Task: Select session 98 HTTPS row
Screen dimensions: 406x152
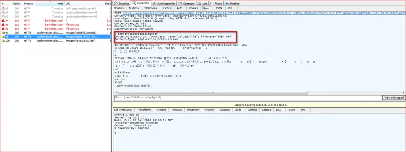Action: pyautogui.click(x=56, y=37)
